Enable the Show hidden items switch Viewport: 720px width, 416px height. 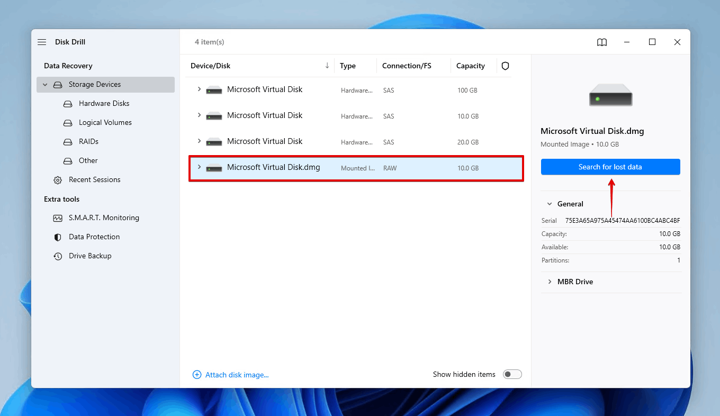[512, 374]
